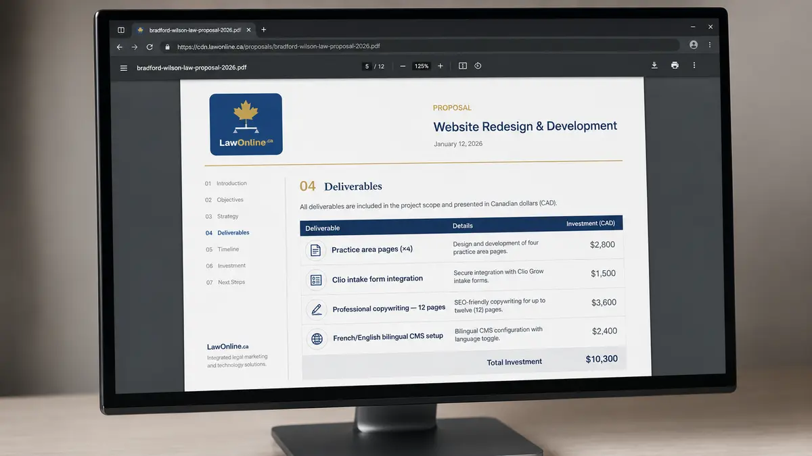Open PDF viewer more actions menu
Screen dimensions: 812x456
[694, 66]
